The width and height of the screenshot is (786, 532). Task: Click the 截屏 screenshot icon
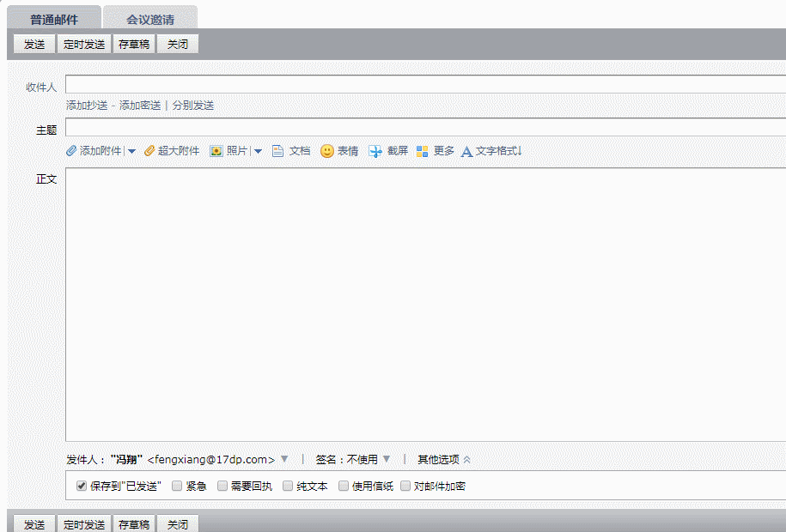pos(375,151)
